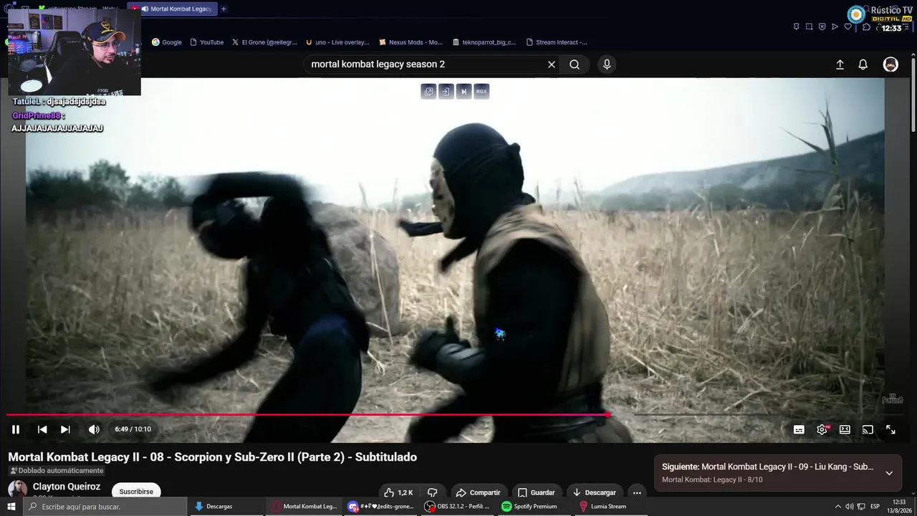Like the video with thumbs up
The width and height of the screenshot is (917, 516).
click(x=398, y=492)
